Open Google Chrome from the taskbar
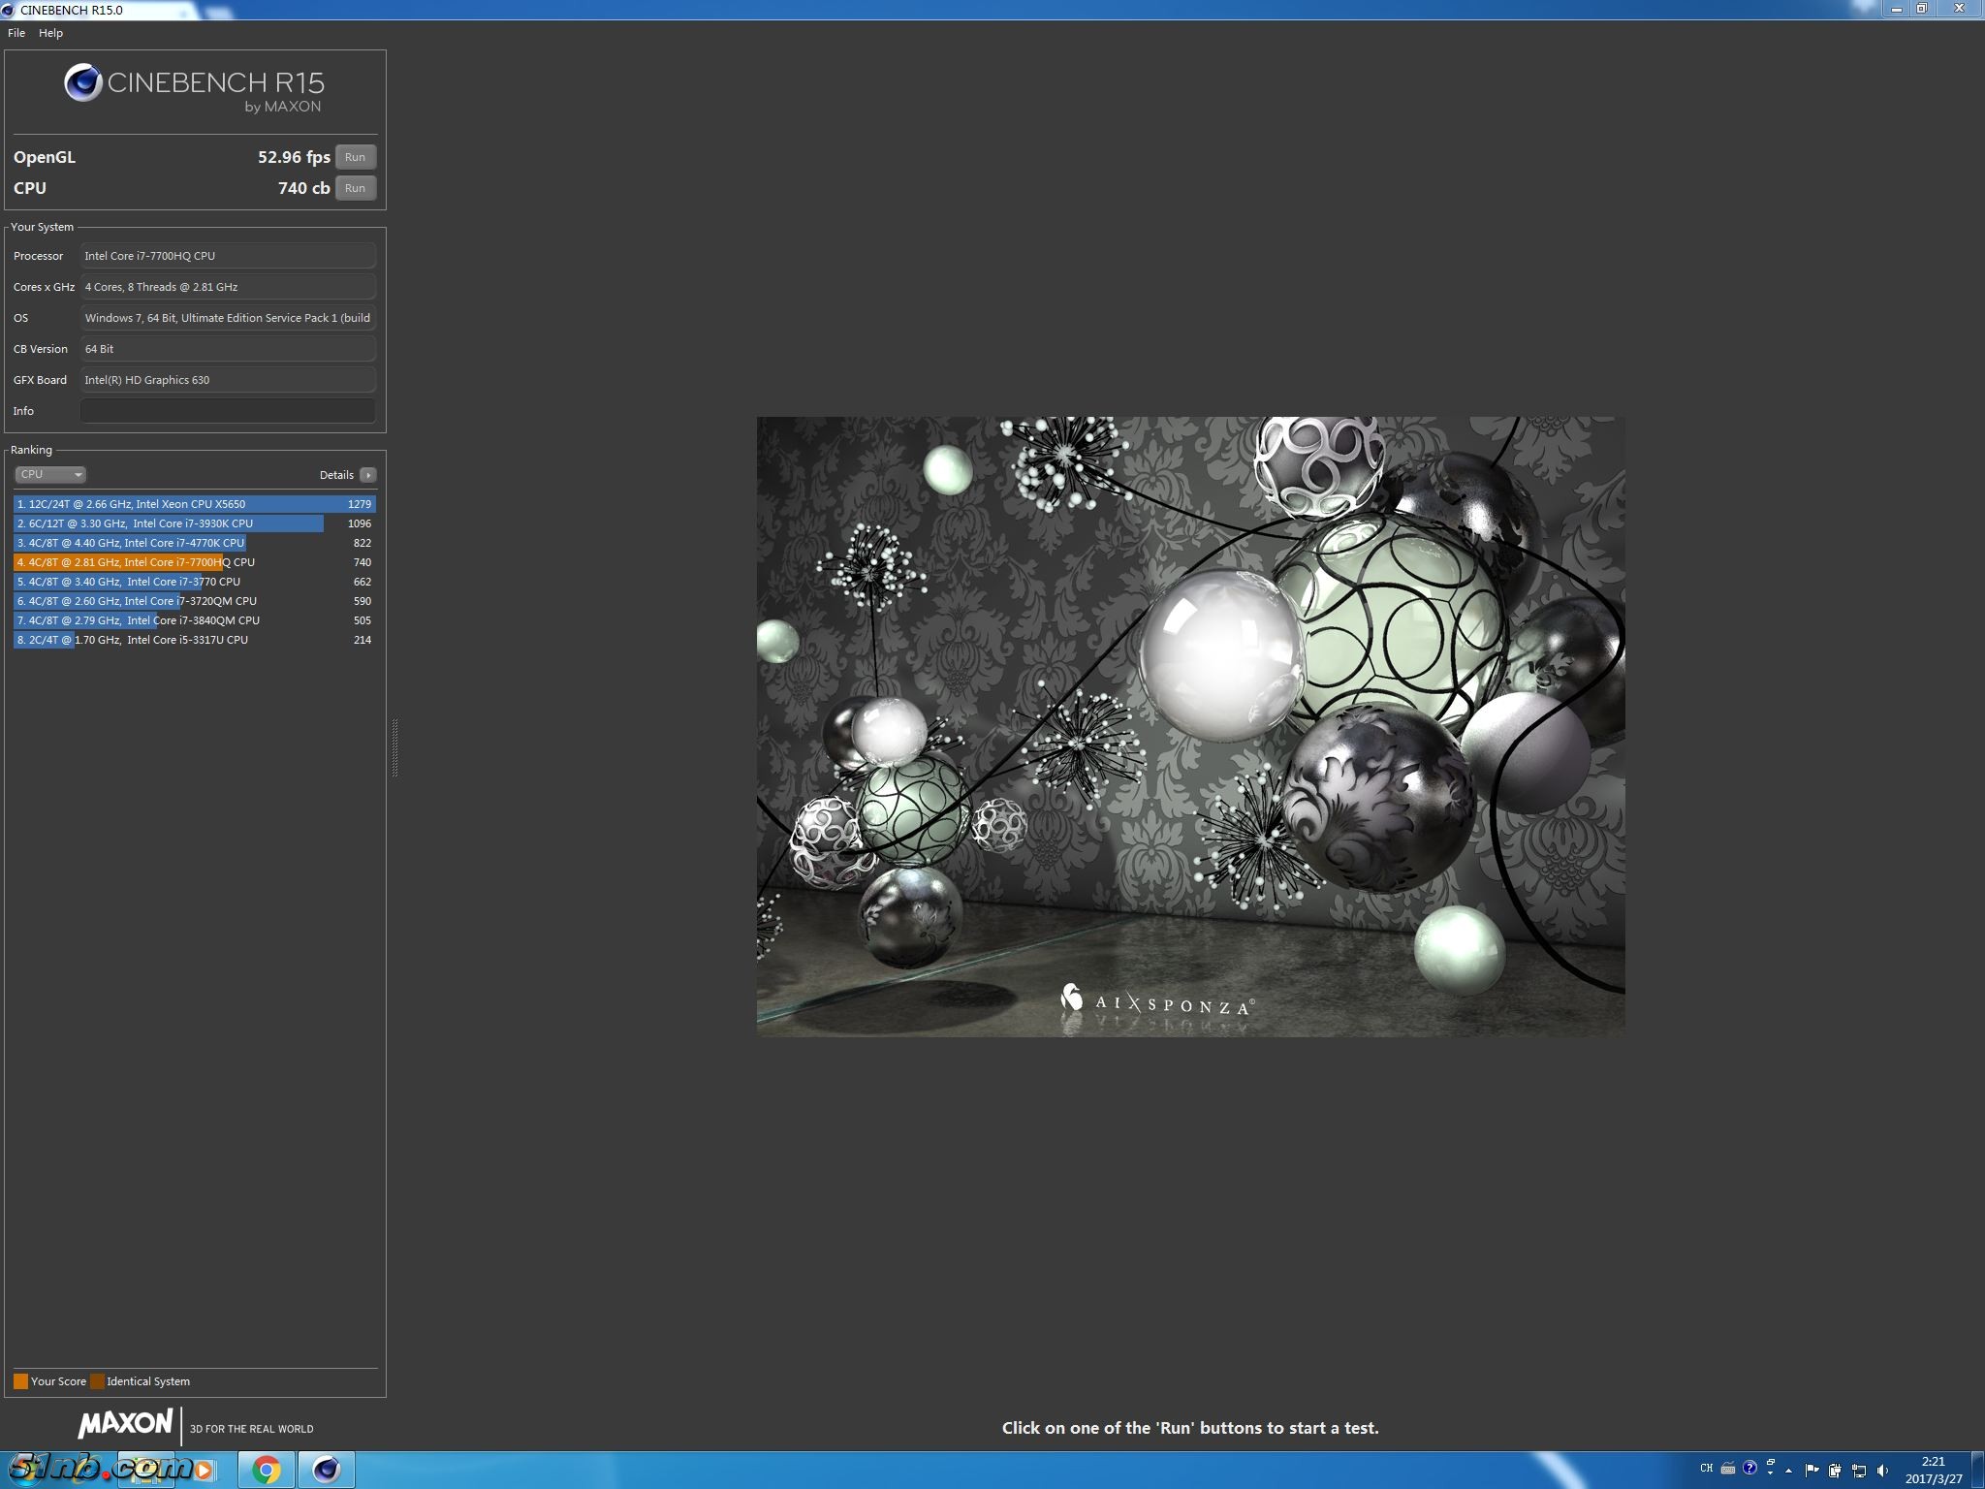Viewport: 1985px width, 1489px height. 266,1470
